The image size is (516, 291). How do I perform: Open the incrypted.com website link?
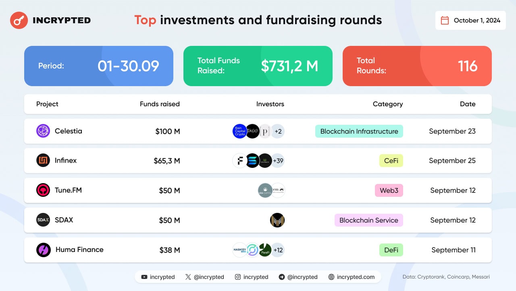[352, 277]
